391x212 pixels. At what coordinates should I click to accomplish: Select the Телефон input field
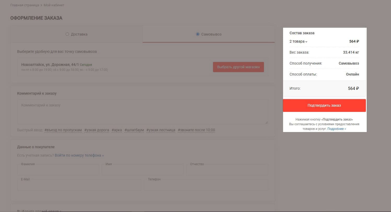tap(206, 185)
